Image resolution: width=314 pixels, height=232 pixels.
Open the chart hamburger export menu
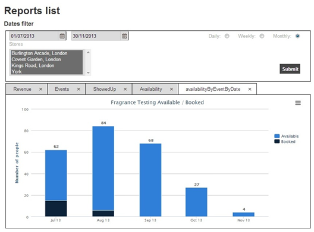[x=298, y=103]
